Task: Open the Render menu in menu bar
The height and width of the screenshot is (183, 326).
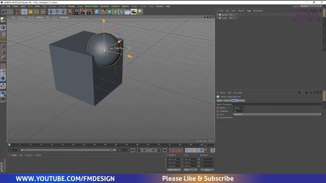Action: [x=71, y=6]
